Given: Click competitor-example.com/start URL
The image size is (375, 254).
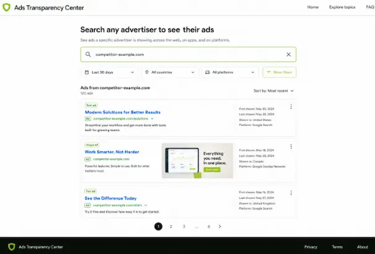Looking at the screenshot, I should click(118, 205).
